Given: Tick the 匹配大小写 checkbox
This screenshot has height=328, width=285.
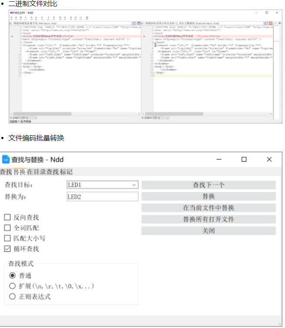Looking at the screenshot, I should click(x=7, y=238).
